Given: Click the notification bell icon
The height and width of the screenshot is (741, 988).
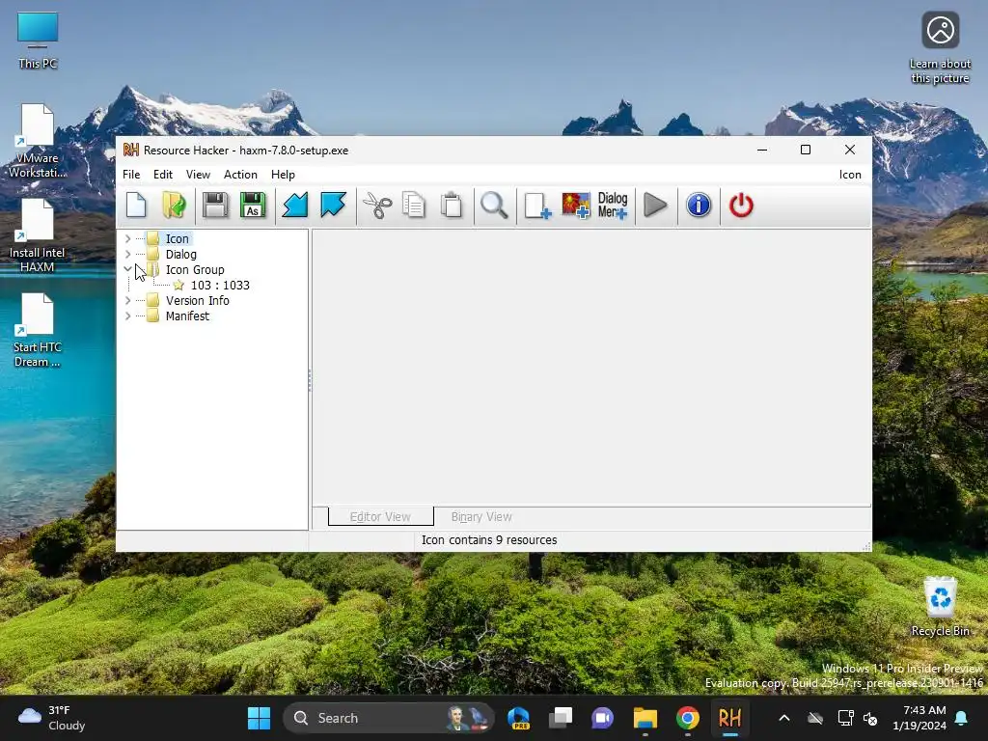Looking at the screenshot, I should 962,718.
